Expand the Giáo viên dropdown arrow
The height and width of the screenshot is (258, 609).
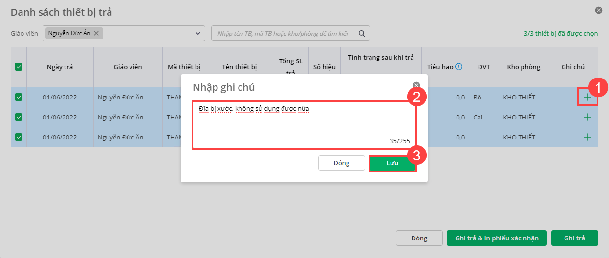pos(198,33)
